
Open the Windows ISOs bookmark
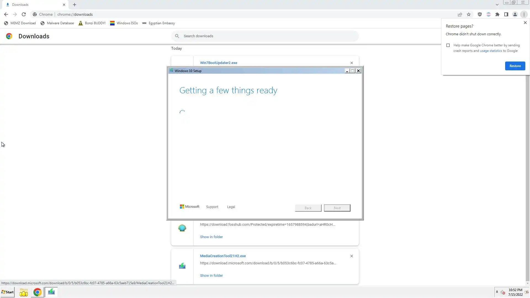point(124,23)
